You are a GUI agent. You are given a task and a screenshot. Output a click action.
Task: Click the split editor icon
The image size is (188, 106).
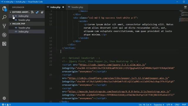click(185, 7)
